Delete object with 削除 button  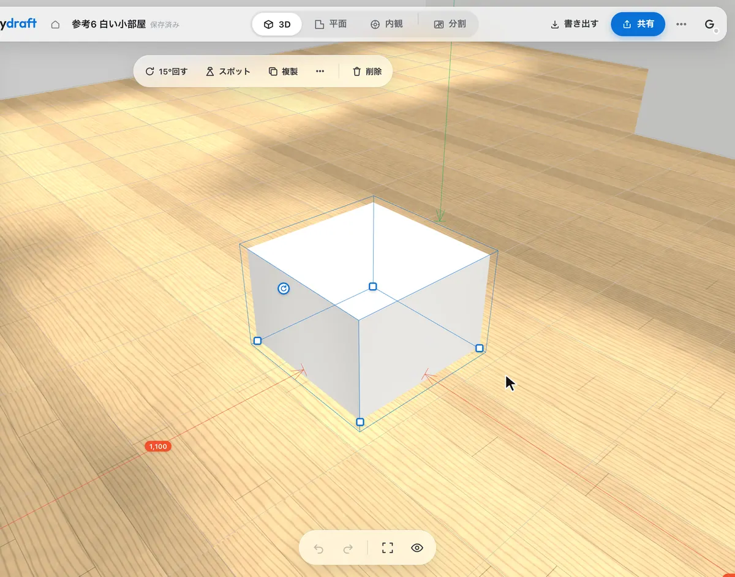pyautogui.click(x=367, y=72)
